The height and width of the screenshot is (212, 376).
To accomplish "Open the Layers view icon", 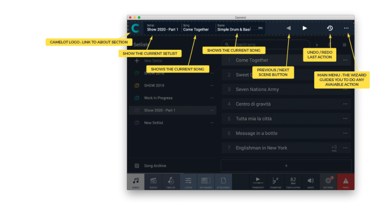I will tap(188, 181).
